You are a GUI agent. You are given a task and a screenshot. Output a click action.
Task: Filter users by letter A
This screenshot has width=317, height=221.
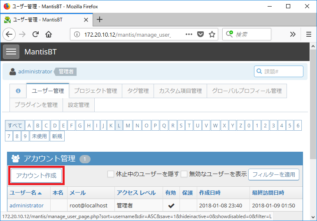pyautogui.click(x=29, y=125)
